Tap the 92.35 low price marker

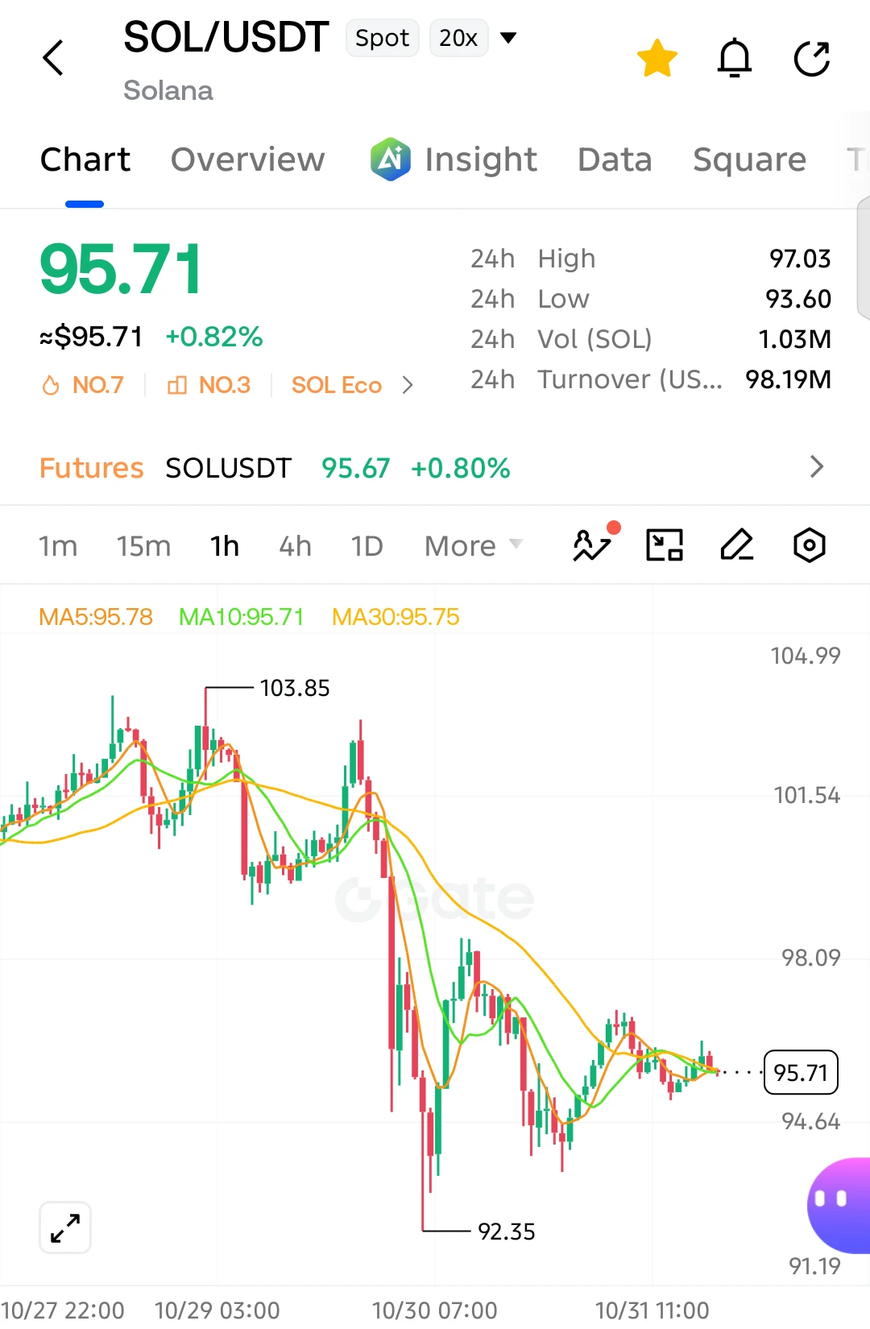(x=507, y=1232)
